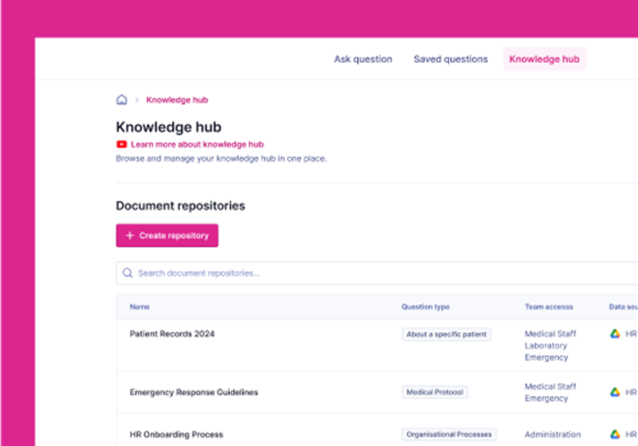The height and width of the screenshot is (446, 638).
Task: Click the Team accesss column header
Action: 549,307
